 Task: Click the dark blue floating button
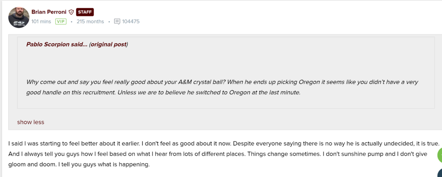440,173
